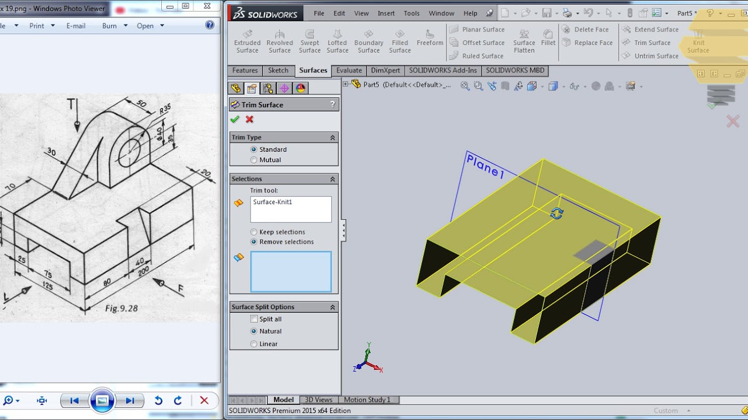Select the Filled Surface tool
This screenshot has height=420, width=748.
coord(400,41)
